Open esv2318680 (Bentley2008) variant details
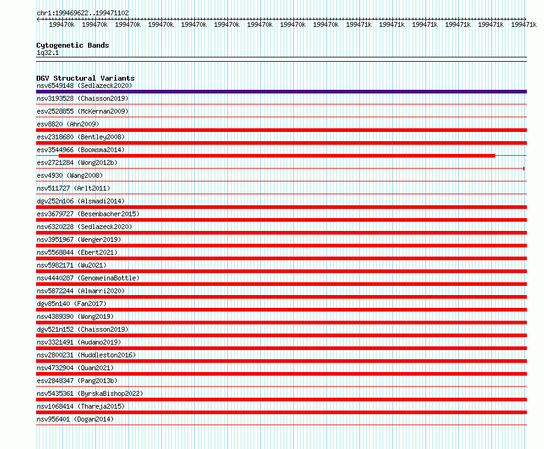The height and width of the screenshot is (449, 544). [81, 137]
